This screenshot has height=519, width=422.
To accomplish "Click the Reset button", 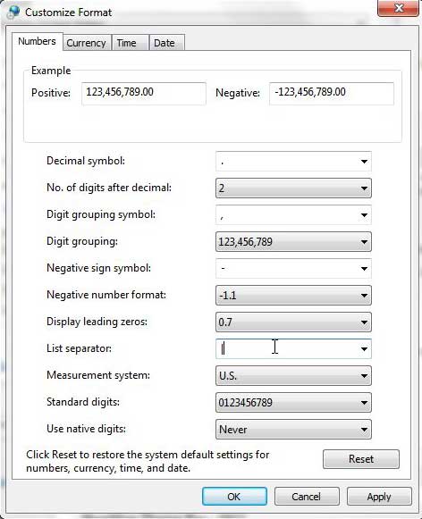I will tap(361, 459).
